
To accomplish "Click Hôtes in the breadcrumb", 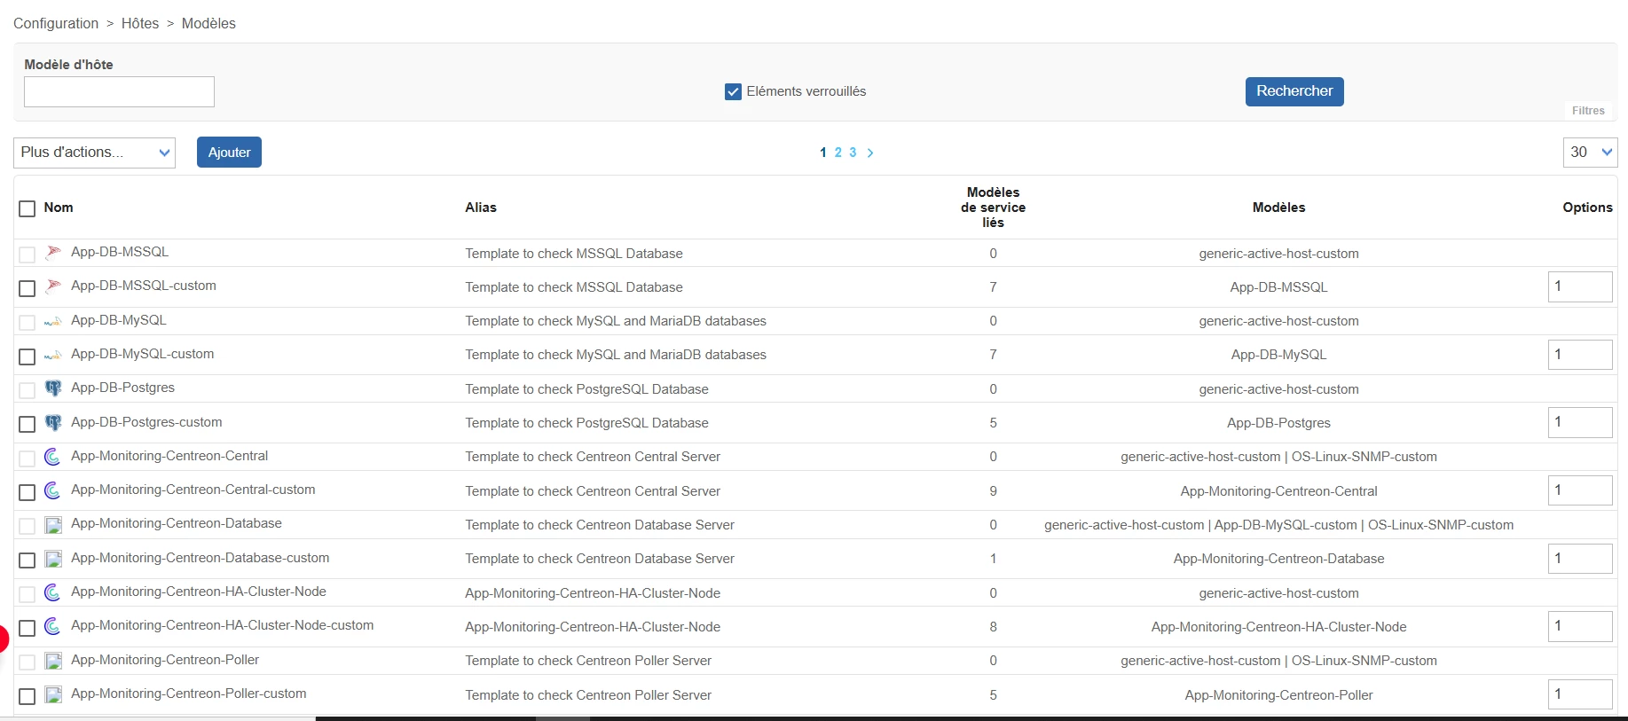I will [x=140, y=23].
